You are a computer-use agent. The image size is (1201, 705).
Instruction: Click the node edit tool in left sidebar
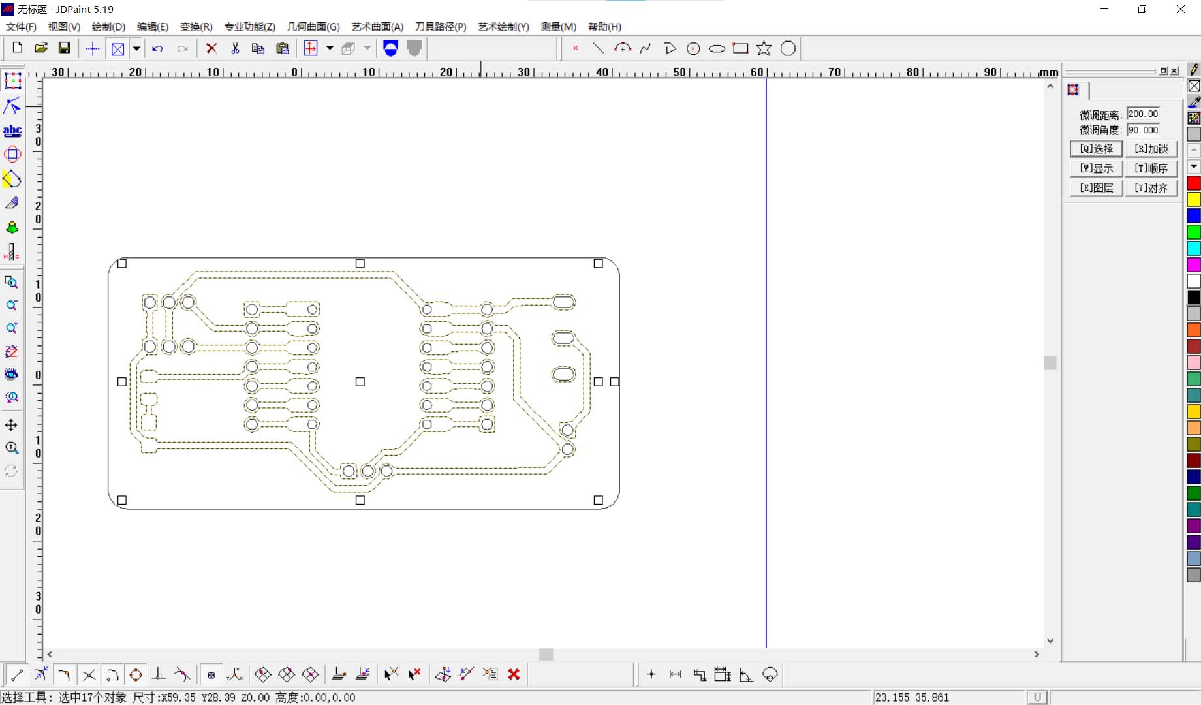coord(12,106)
